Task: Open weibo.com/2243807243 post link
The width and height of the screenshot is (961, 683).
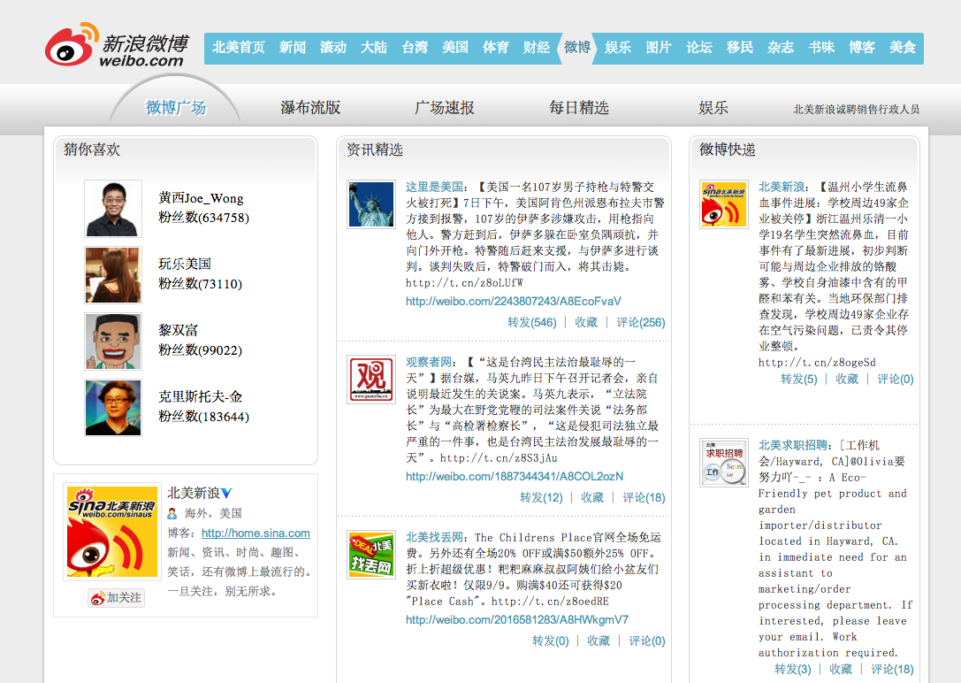Action: (514, 301)
